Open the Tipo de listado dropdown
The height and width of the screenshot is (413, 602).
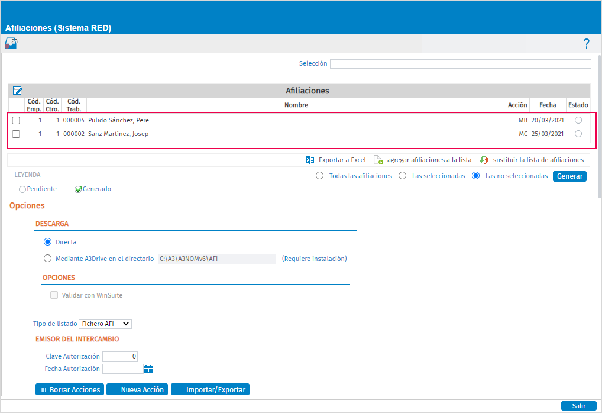tap(105, 324)
